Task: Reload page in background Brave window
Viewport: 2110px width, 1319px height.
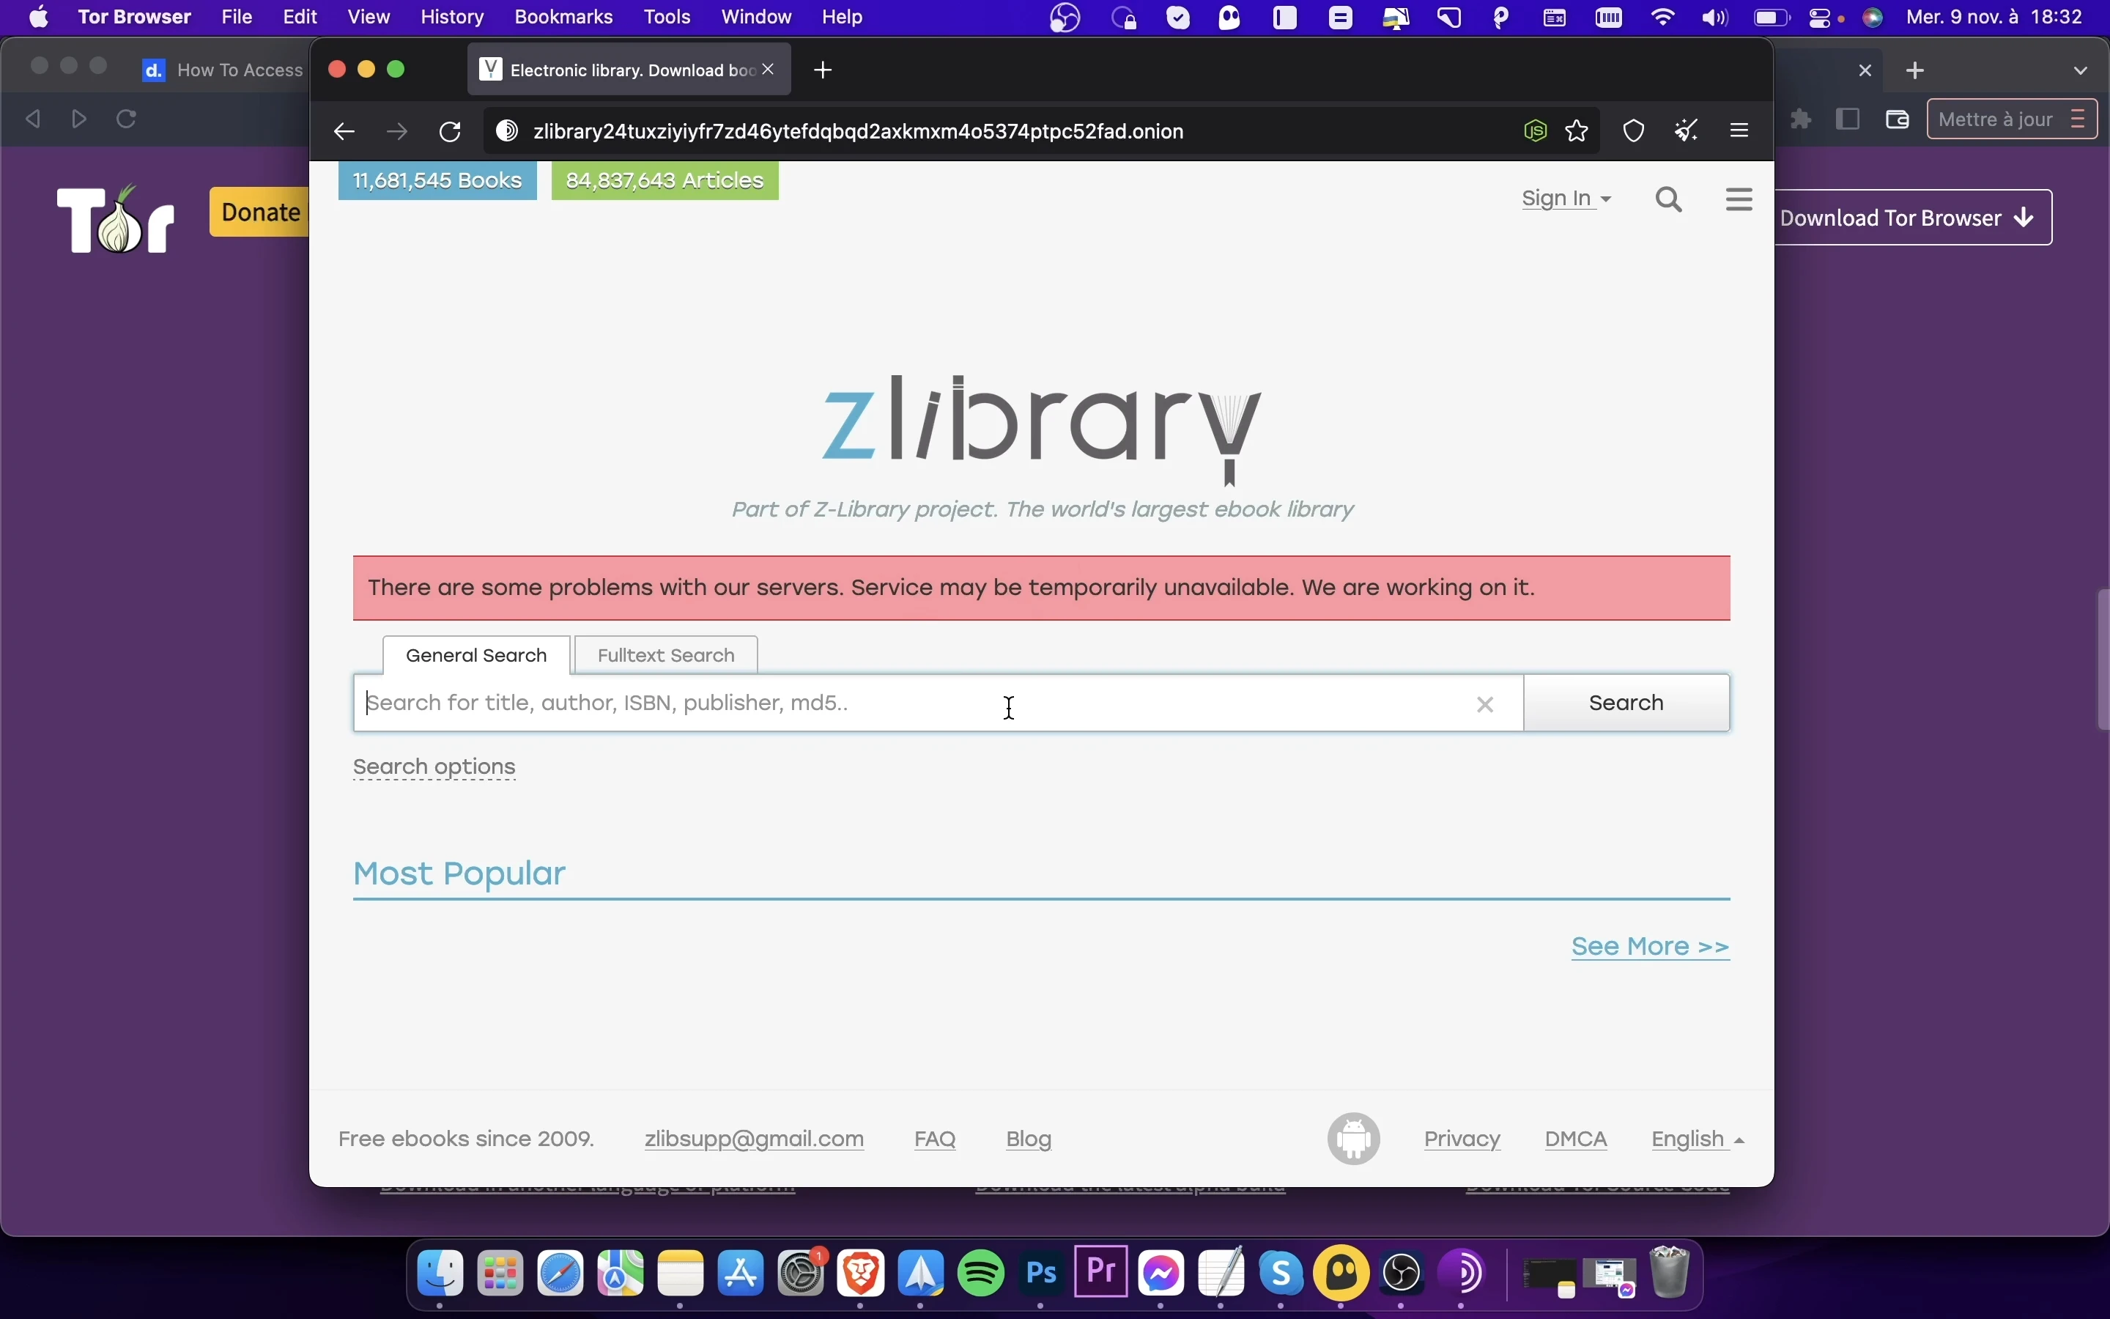Action: point(127,119)
